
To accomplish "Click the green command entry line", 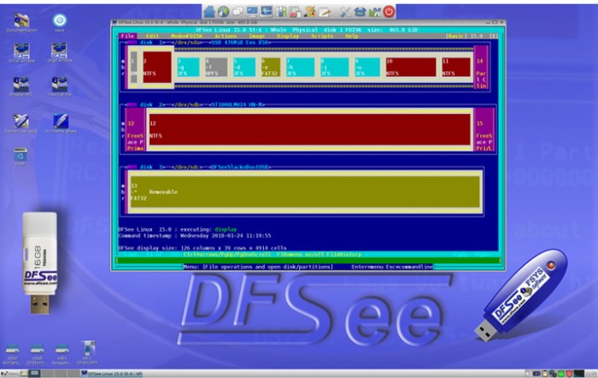I will (x=308, y=261).
